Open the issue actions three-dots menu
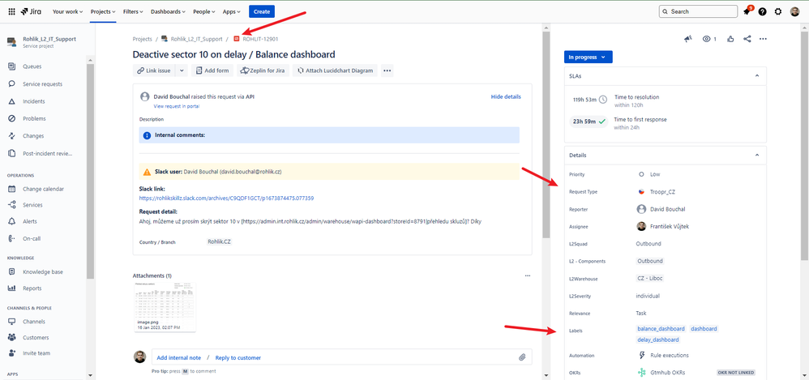 pyautogui.click(x=763, y=39)
